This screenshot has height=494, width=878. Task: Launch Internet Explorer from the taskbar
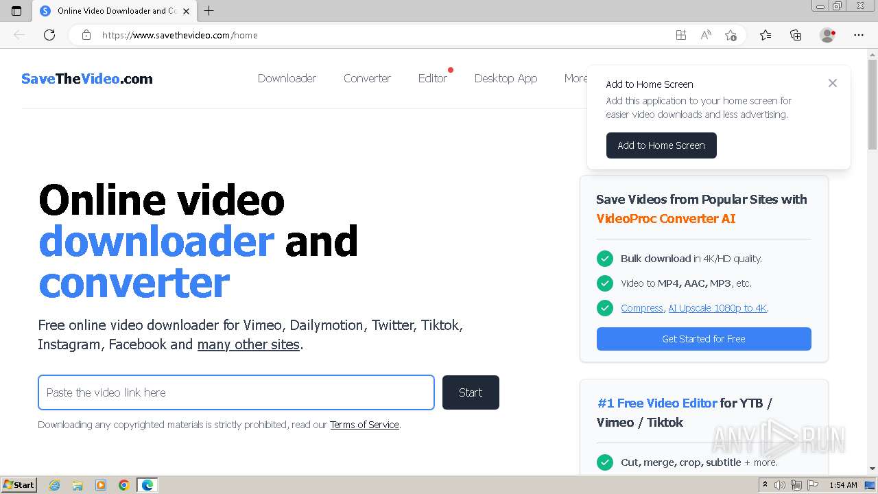coord(55,485)
